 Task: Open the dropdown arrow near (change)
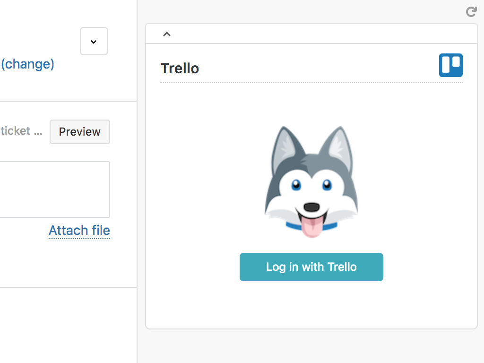pos(94,41)
